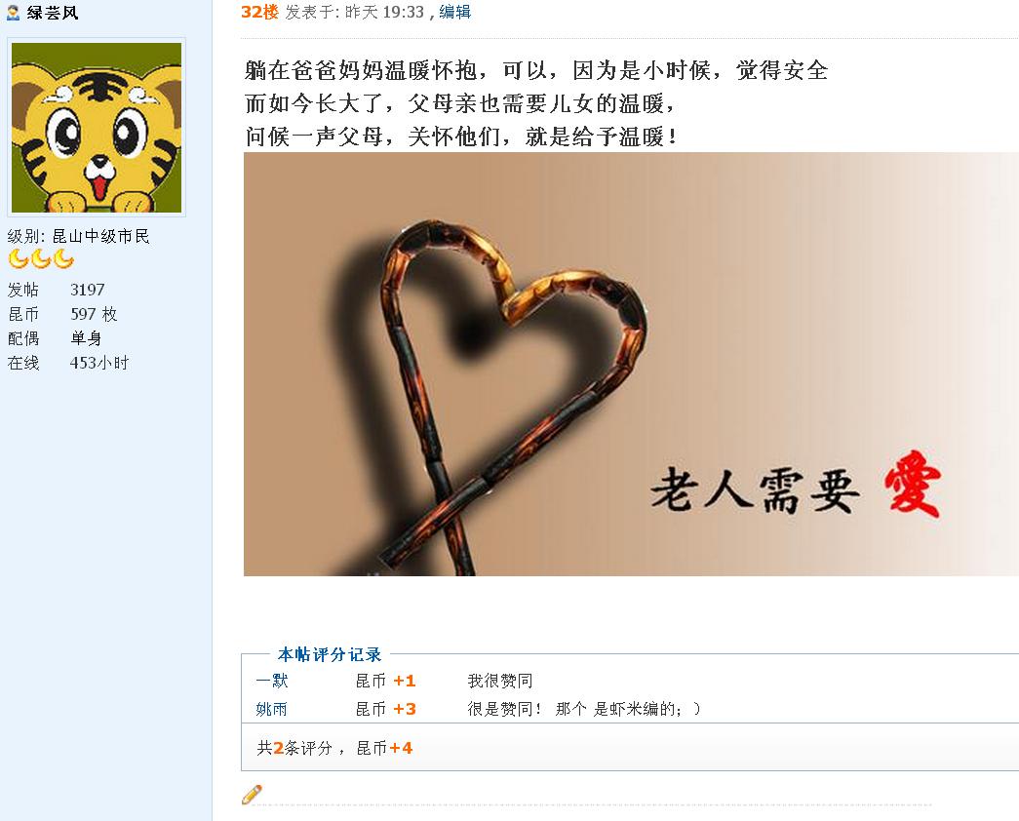Open the 绿芸风 username profile link
The height and width of the screenshot is (821, 1019).
[x=53, y=13]
